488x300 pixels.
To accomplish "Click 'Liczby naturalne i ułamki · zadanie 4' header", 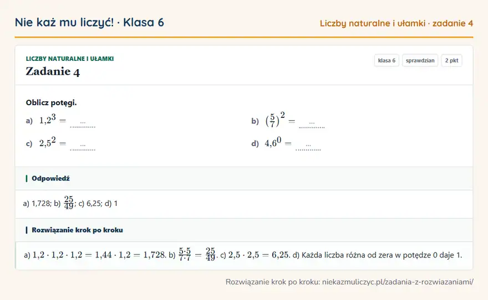I will point(396,23).
